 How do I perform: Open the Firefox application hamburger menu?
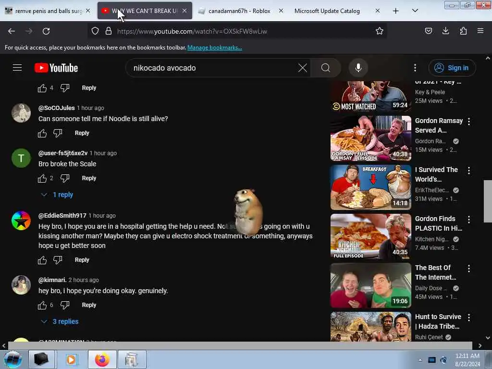click(480, 31)
